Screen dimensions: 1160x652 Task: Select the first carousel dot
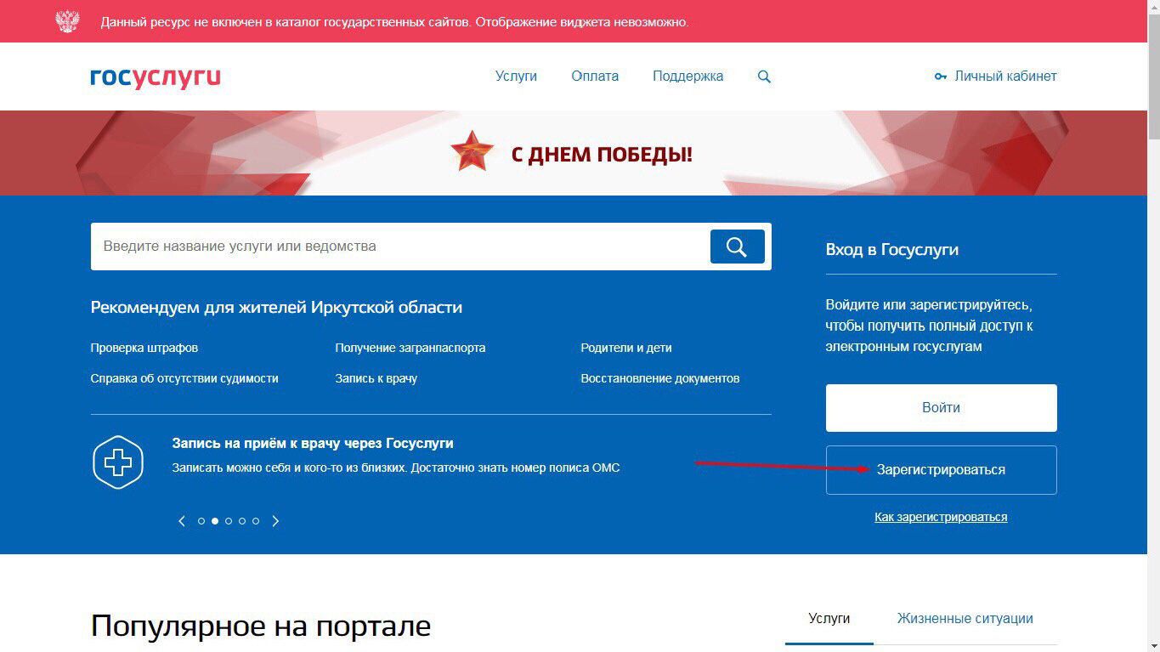coord(201,520)
